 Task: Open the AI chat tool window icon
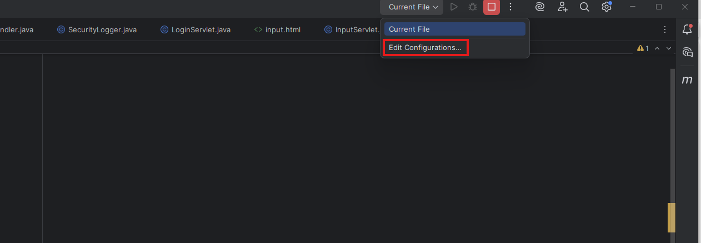687,52
